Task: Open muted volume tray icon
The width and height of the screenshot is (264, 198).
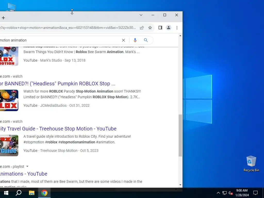Action: pos(230,193)
